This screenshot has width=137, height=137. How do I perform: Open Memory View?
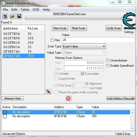[12, 98]
